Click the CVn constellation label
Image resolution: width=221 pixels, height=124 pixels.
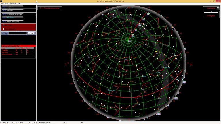click(110, 69)
